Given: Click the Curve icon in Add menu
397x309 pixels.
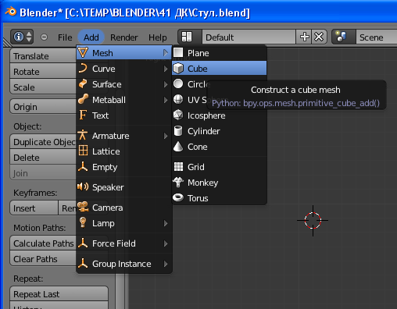Looking at the screenshot, I should pos(83,69).
